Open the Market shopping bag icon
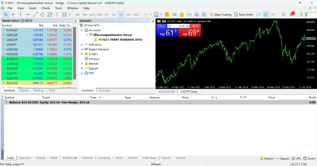The width and height of the screenshot is (317, 166). (x=182, y=15)
